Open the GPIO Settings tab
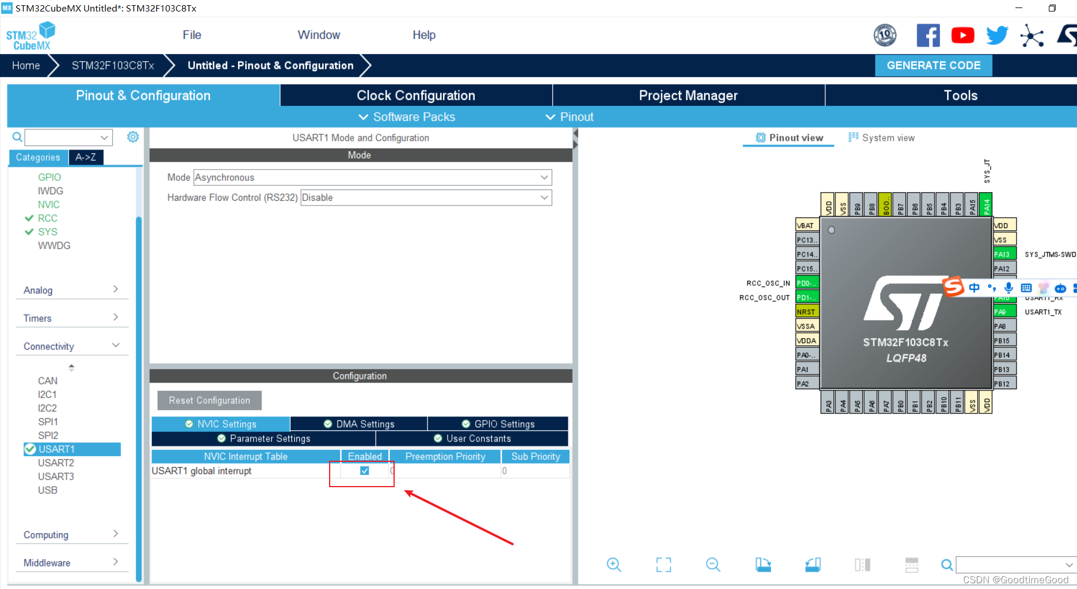This screenshot has width=1077, height=589. tap(498, 424)
